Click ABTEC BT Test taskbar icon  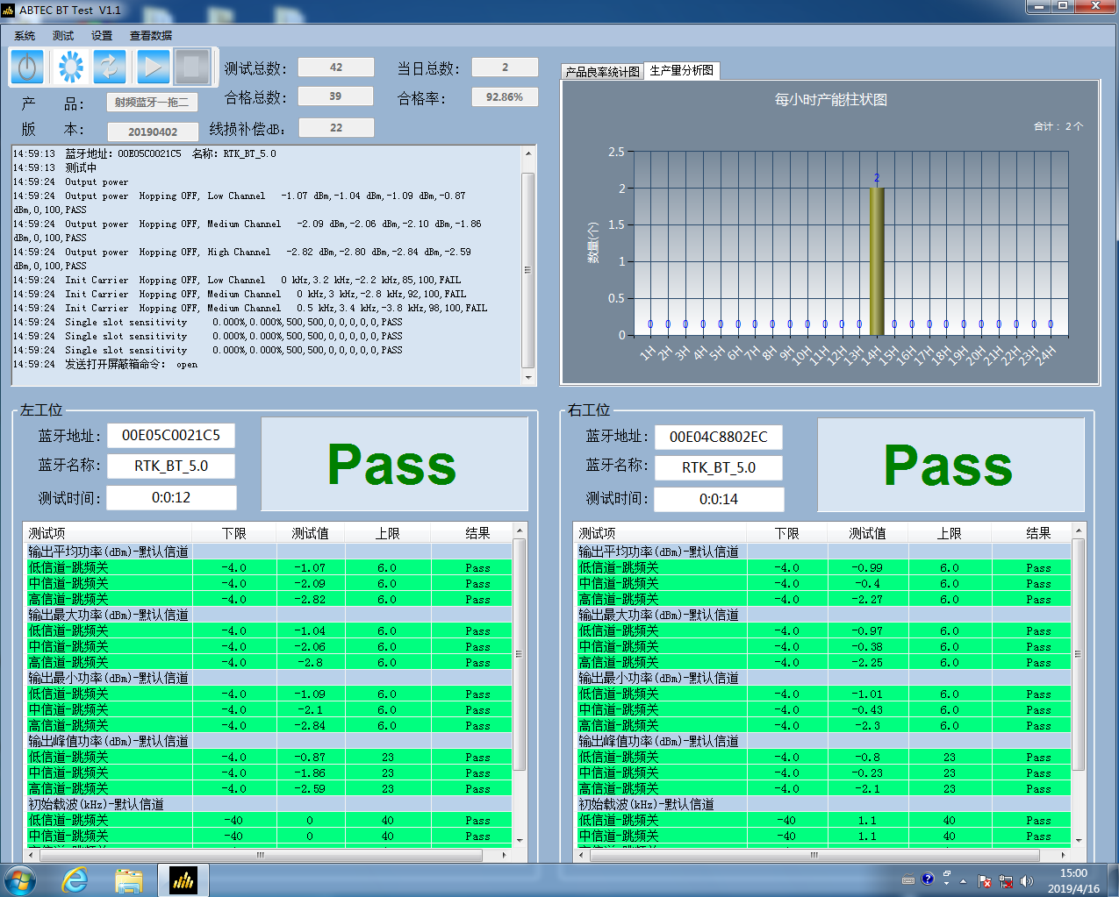(183, 879)
